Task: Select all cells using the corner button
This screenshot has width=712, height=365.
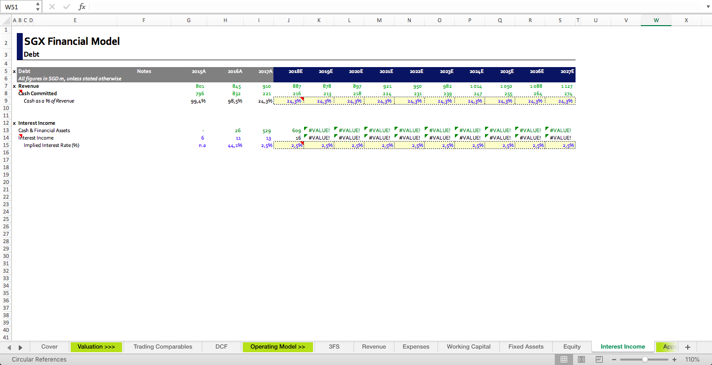Action: [x=5, y=20]
